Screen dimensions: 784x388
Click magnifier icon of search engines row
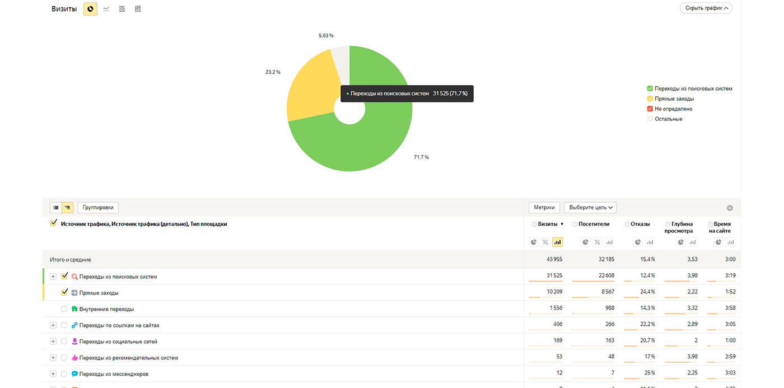point(74,277)
